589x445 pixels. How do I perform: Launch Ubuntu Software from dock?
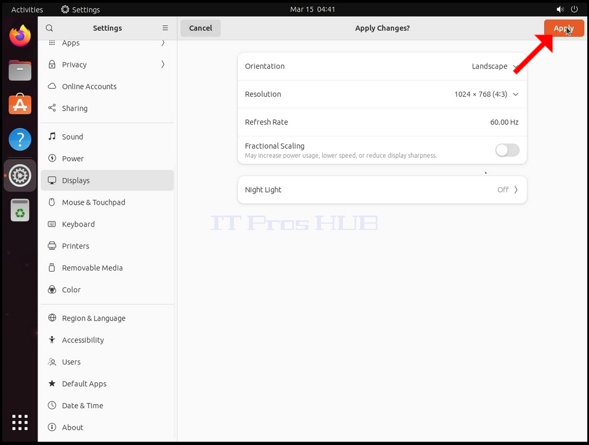pyautogui.click(x=20, y=104)
